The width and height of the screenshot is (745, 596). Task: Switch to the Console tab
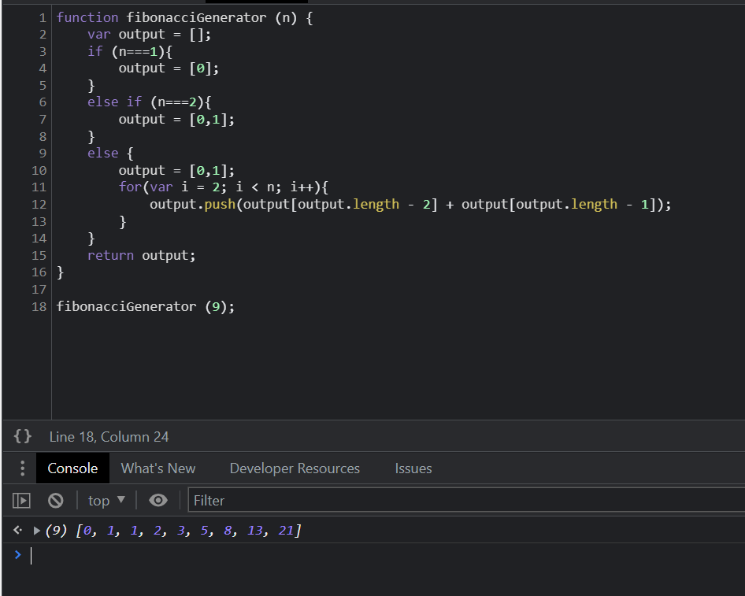[72, 468]
